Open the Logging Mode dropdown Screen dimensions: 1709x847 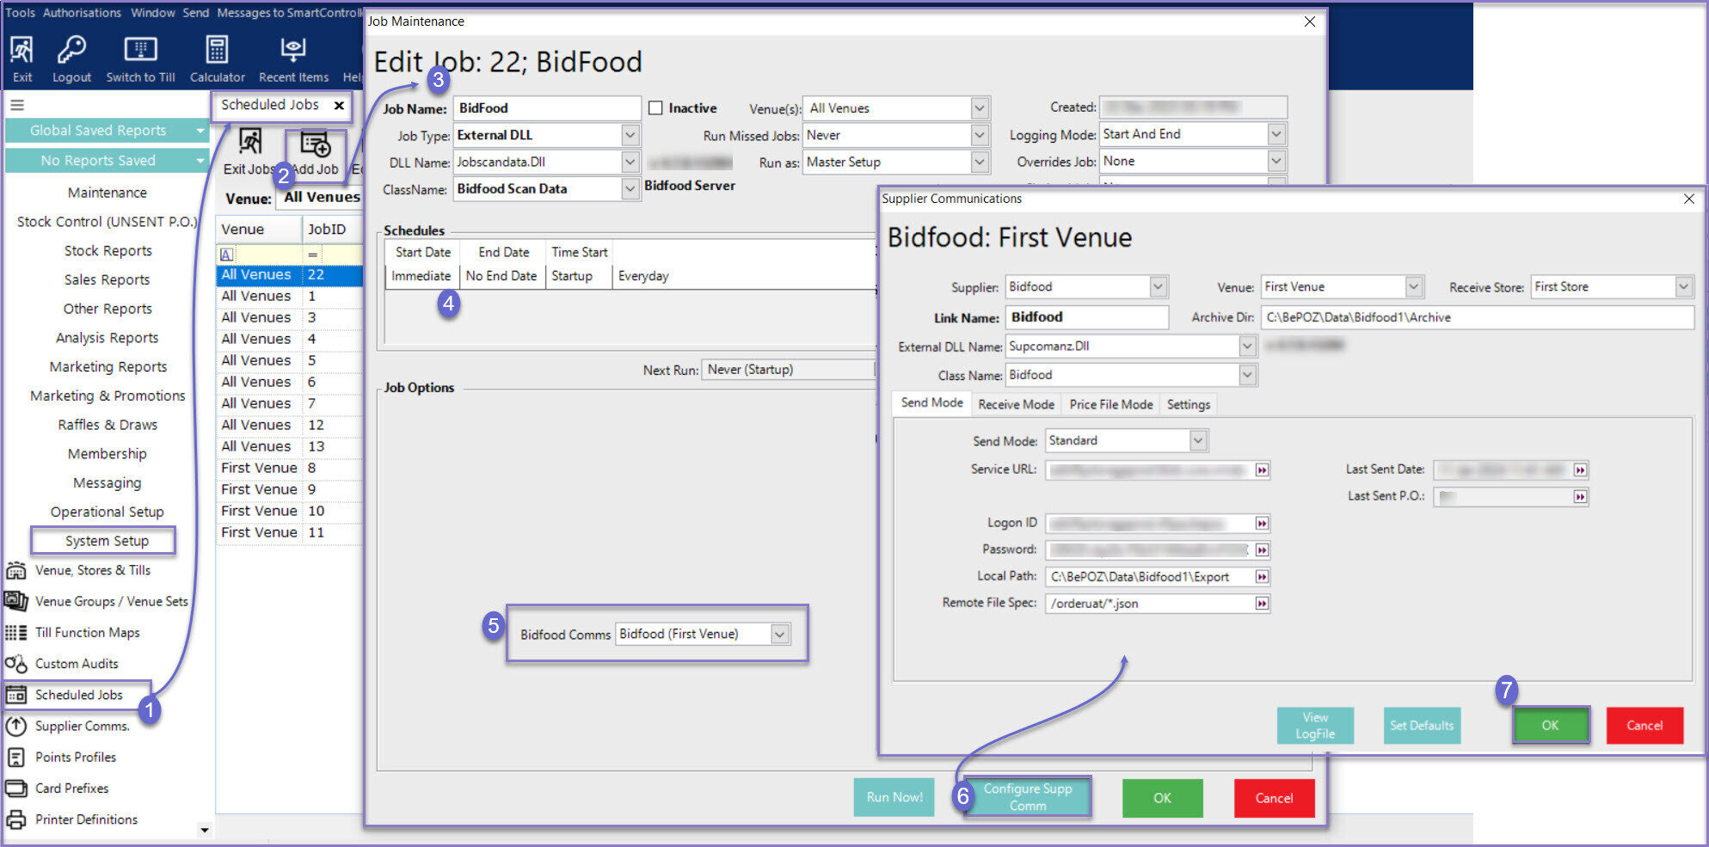1276,134
